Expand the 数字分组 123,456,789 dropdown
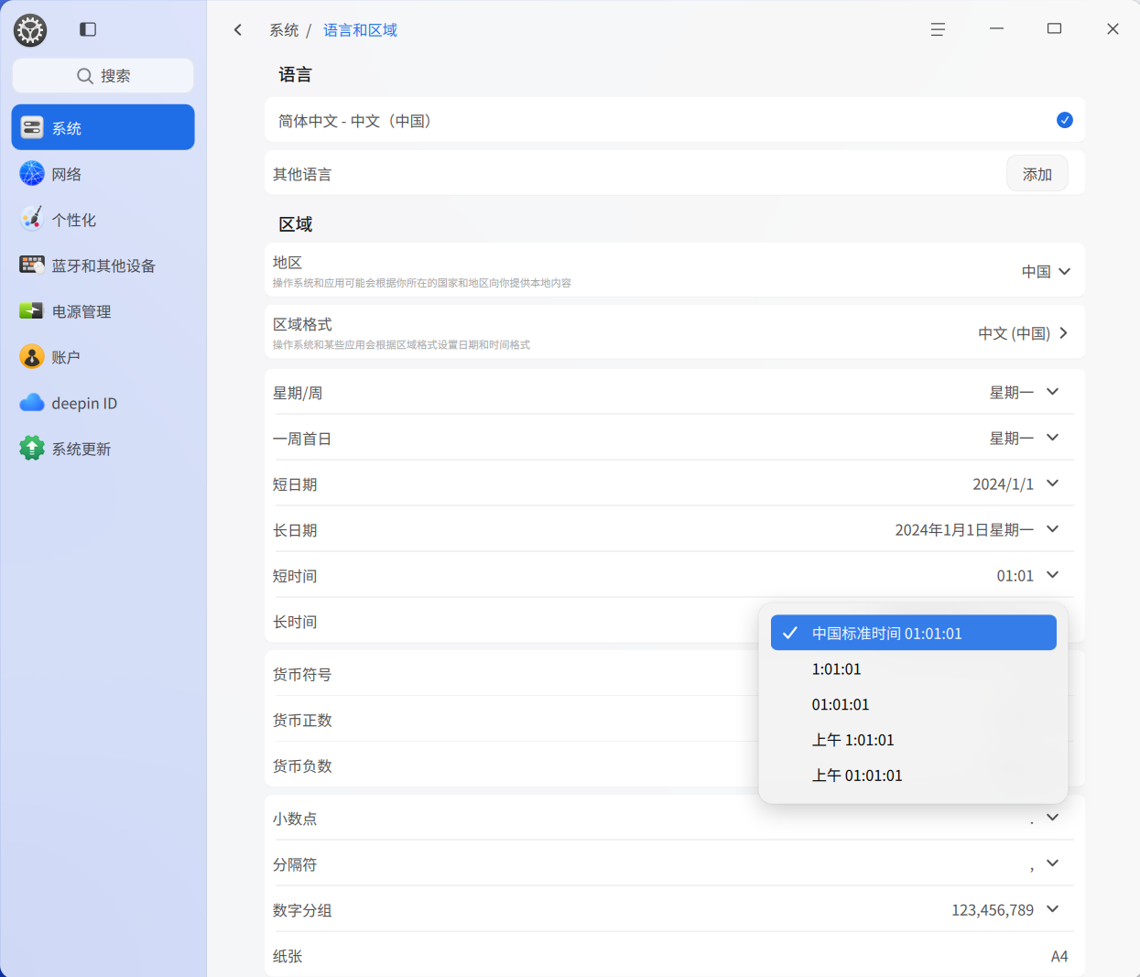The image size is (1140, 977). click(1053, 909)
